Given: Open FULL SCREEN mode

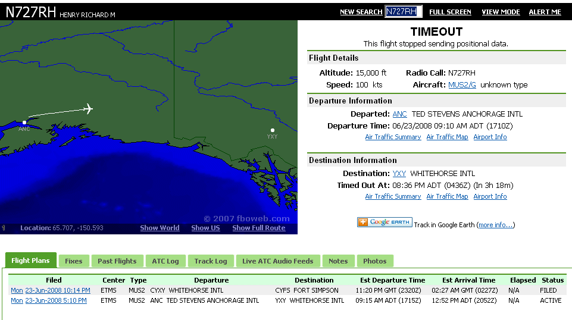Looking at the screenshot, I should (450, 12).
